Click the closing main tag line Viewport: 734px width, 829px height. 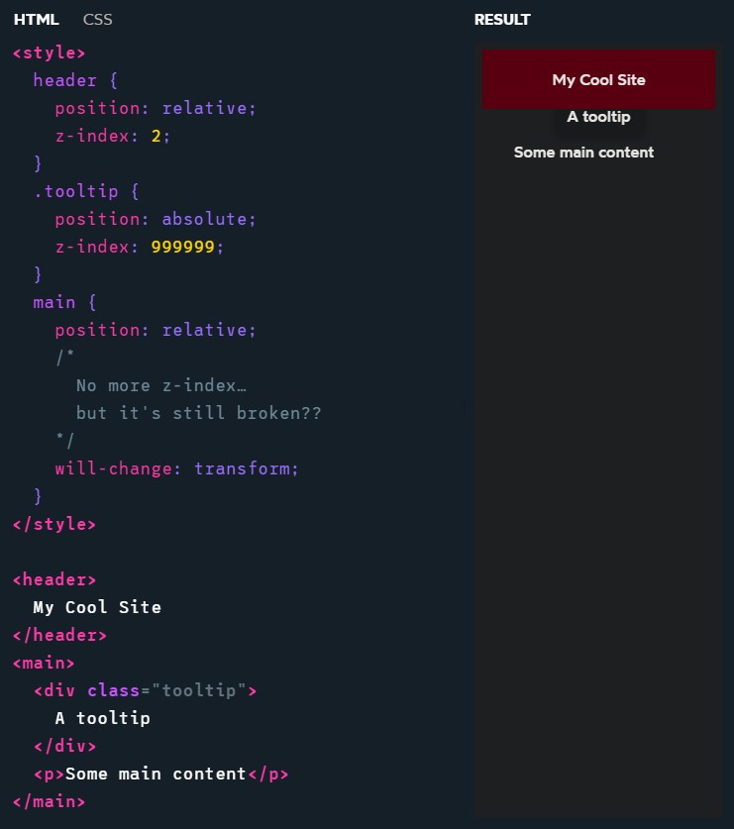49,801
